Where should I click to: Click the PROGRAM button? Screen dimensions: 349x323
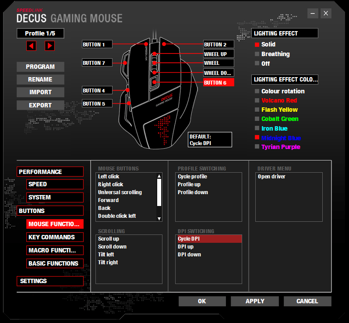40,67
